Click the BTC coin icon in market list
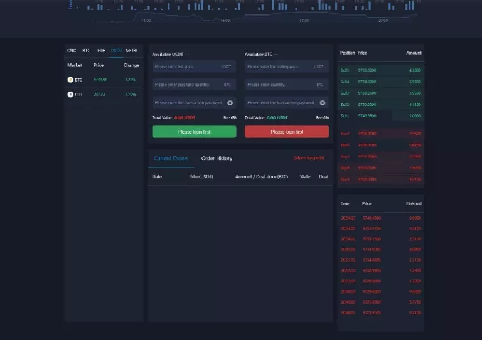The image size is (482, 340). click(70, 80)
